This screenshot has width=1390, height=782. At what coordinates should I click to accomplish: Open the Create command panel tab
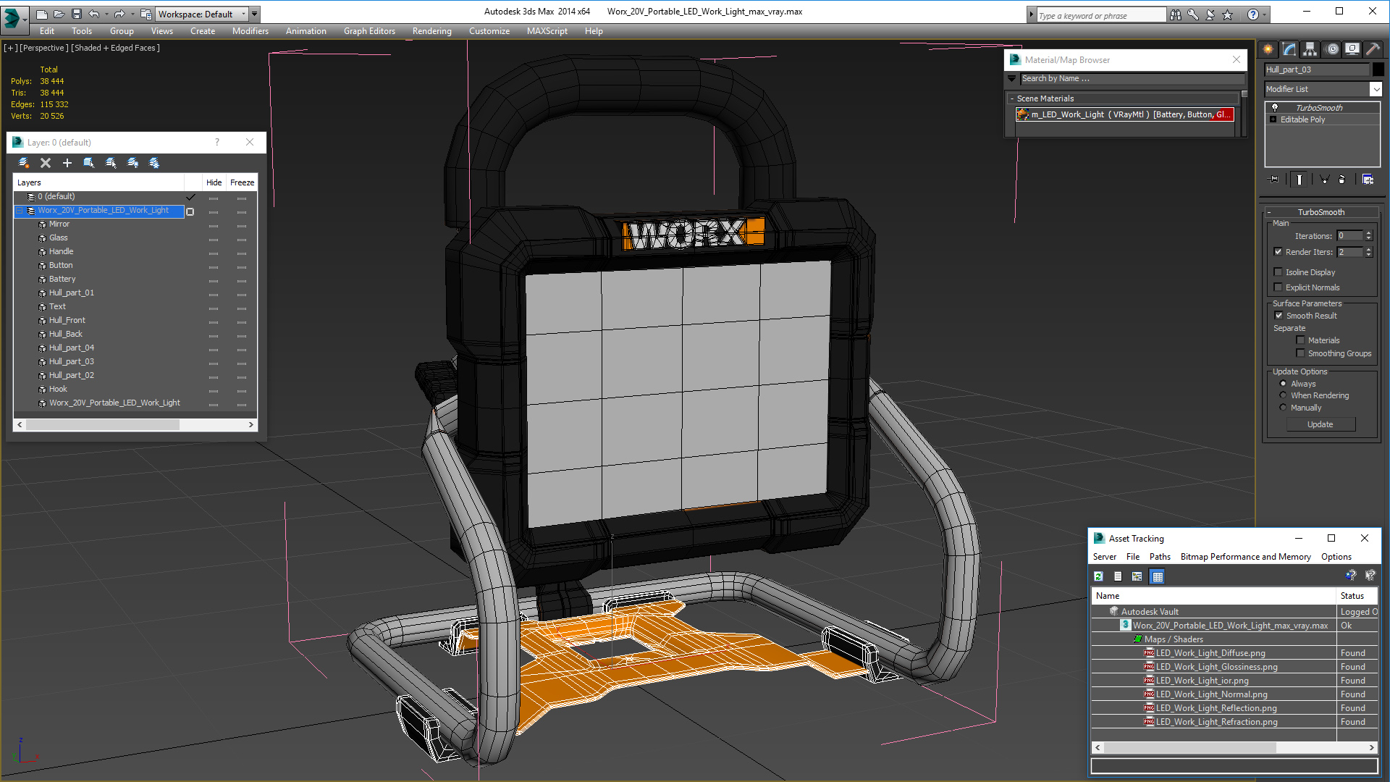(1268, 49)
